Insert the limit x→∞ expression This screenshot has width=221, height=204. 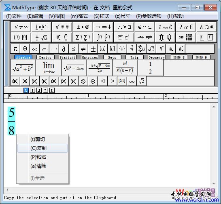coord(49,68)
